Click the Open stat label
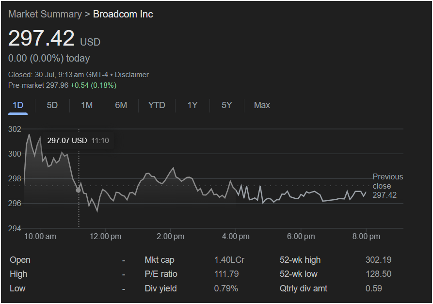Viewport: 433px width, 304px height. point(20,260)
